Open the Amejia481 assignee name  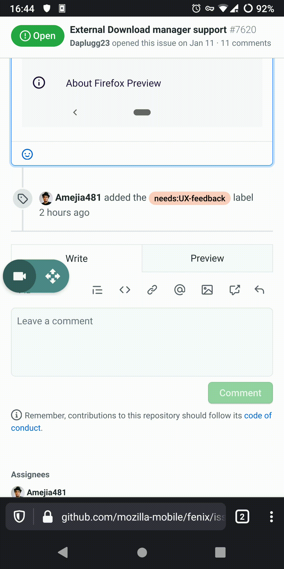[46, 492]
